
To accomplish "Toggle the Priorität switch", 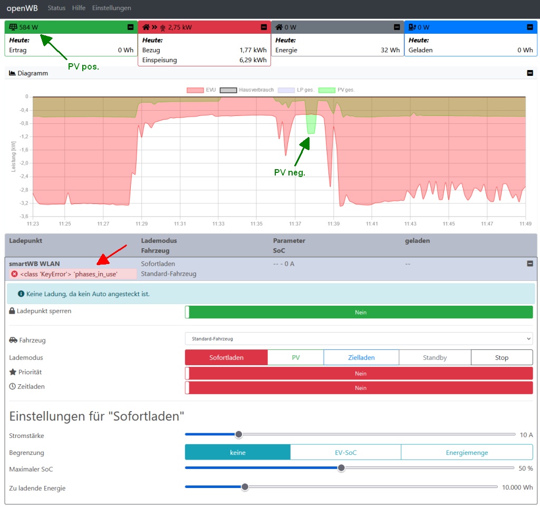I will pos(359,373).
